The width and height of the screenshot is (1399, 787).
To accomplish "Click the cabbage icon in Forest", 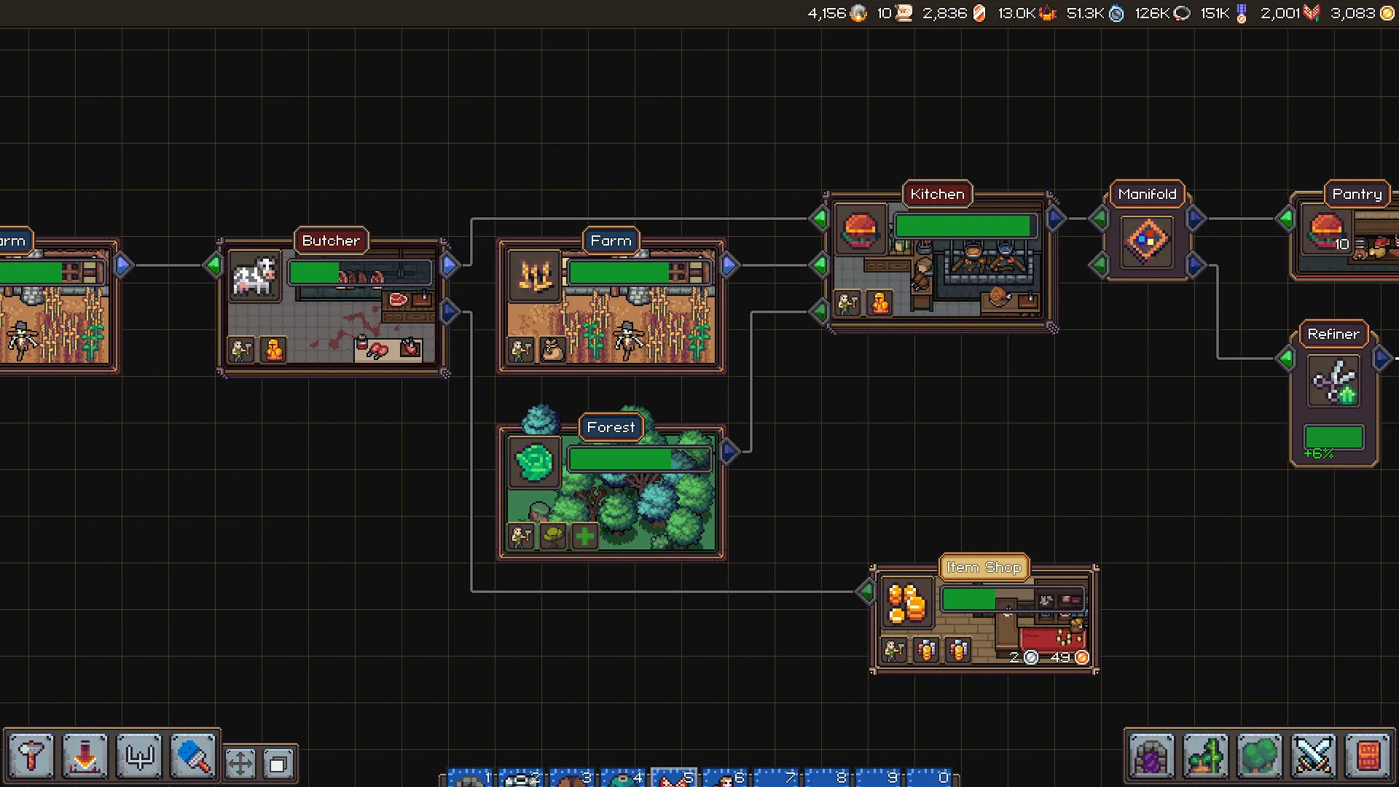I will pos(535,462).
